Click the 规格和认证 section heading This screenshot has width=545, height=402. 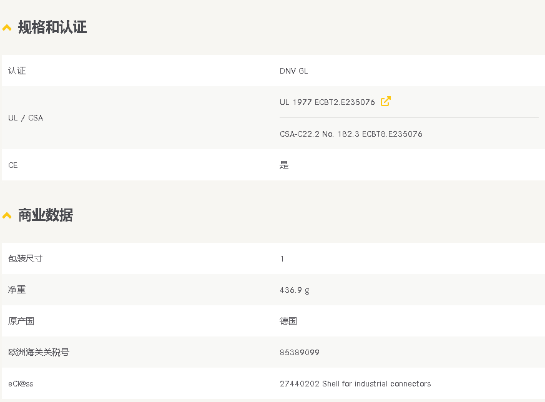52,27
